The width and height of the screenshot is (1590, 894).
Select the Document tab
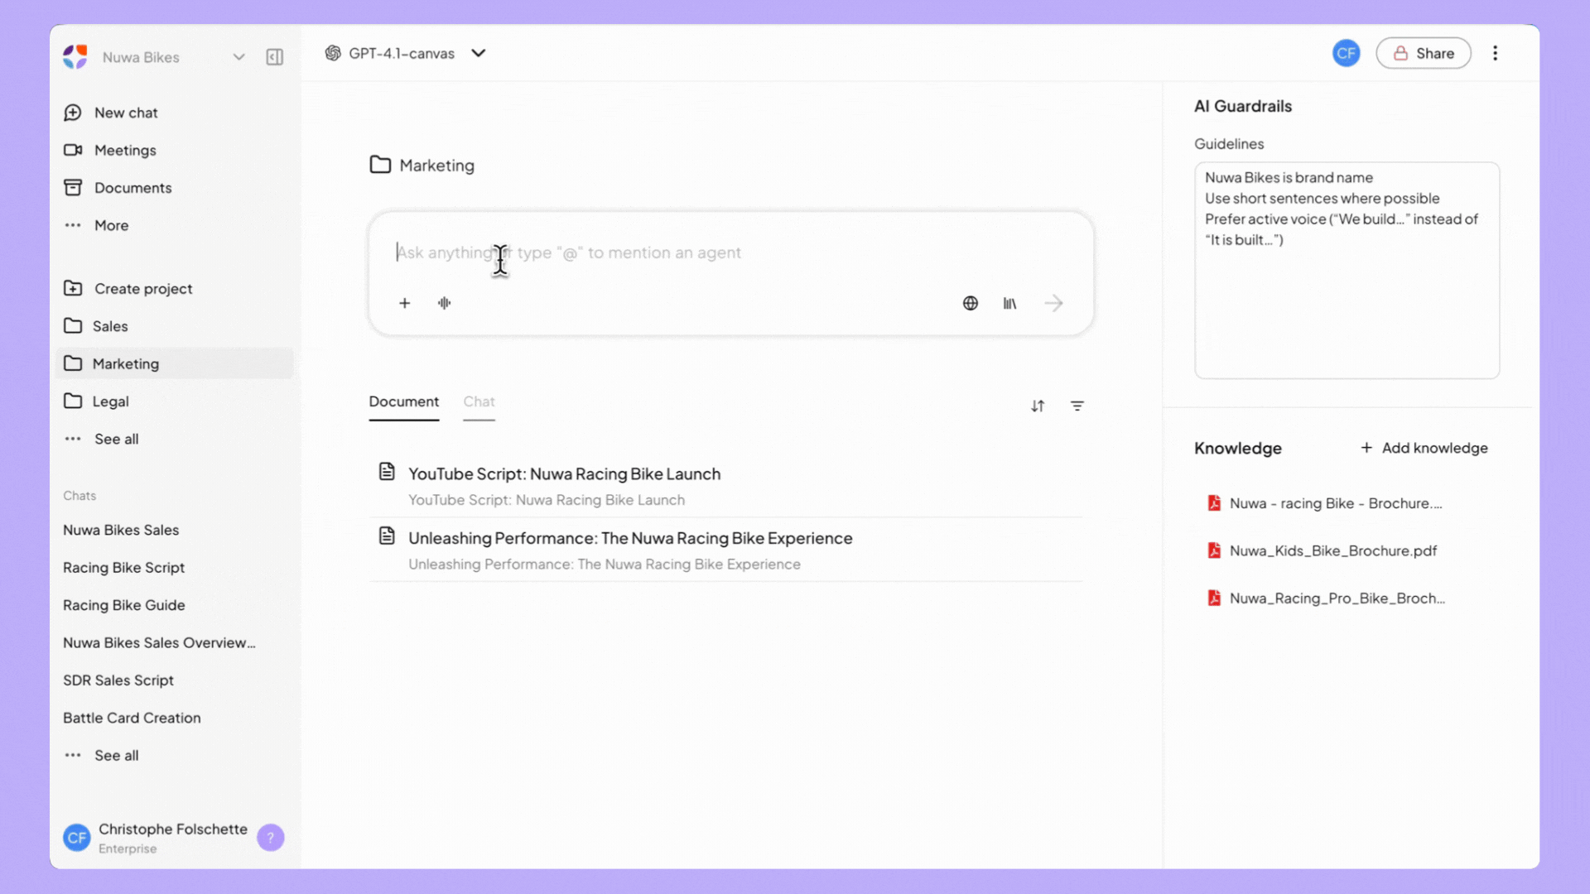(x=403, y=401)
